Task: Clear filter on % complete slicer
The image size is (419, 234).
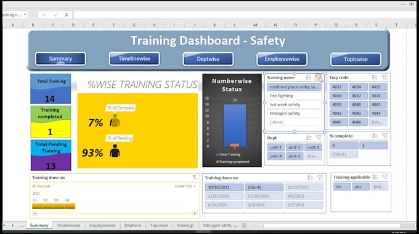Action: pos(384,136)
